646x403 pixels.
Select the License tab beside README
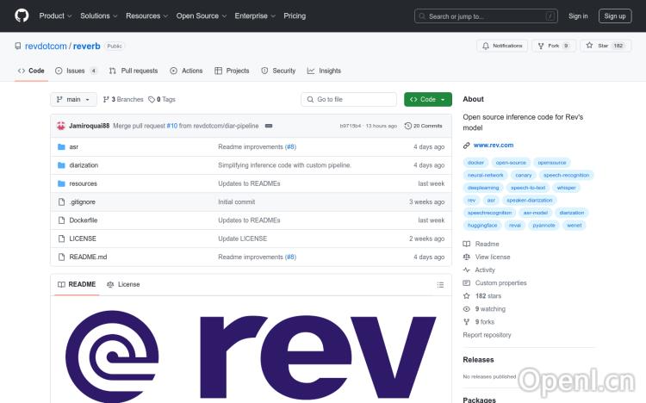[123, 284]
